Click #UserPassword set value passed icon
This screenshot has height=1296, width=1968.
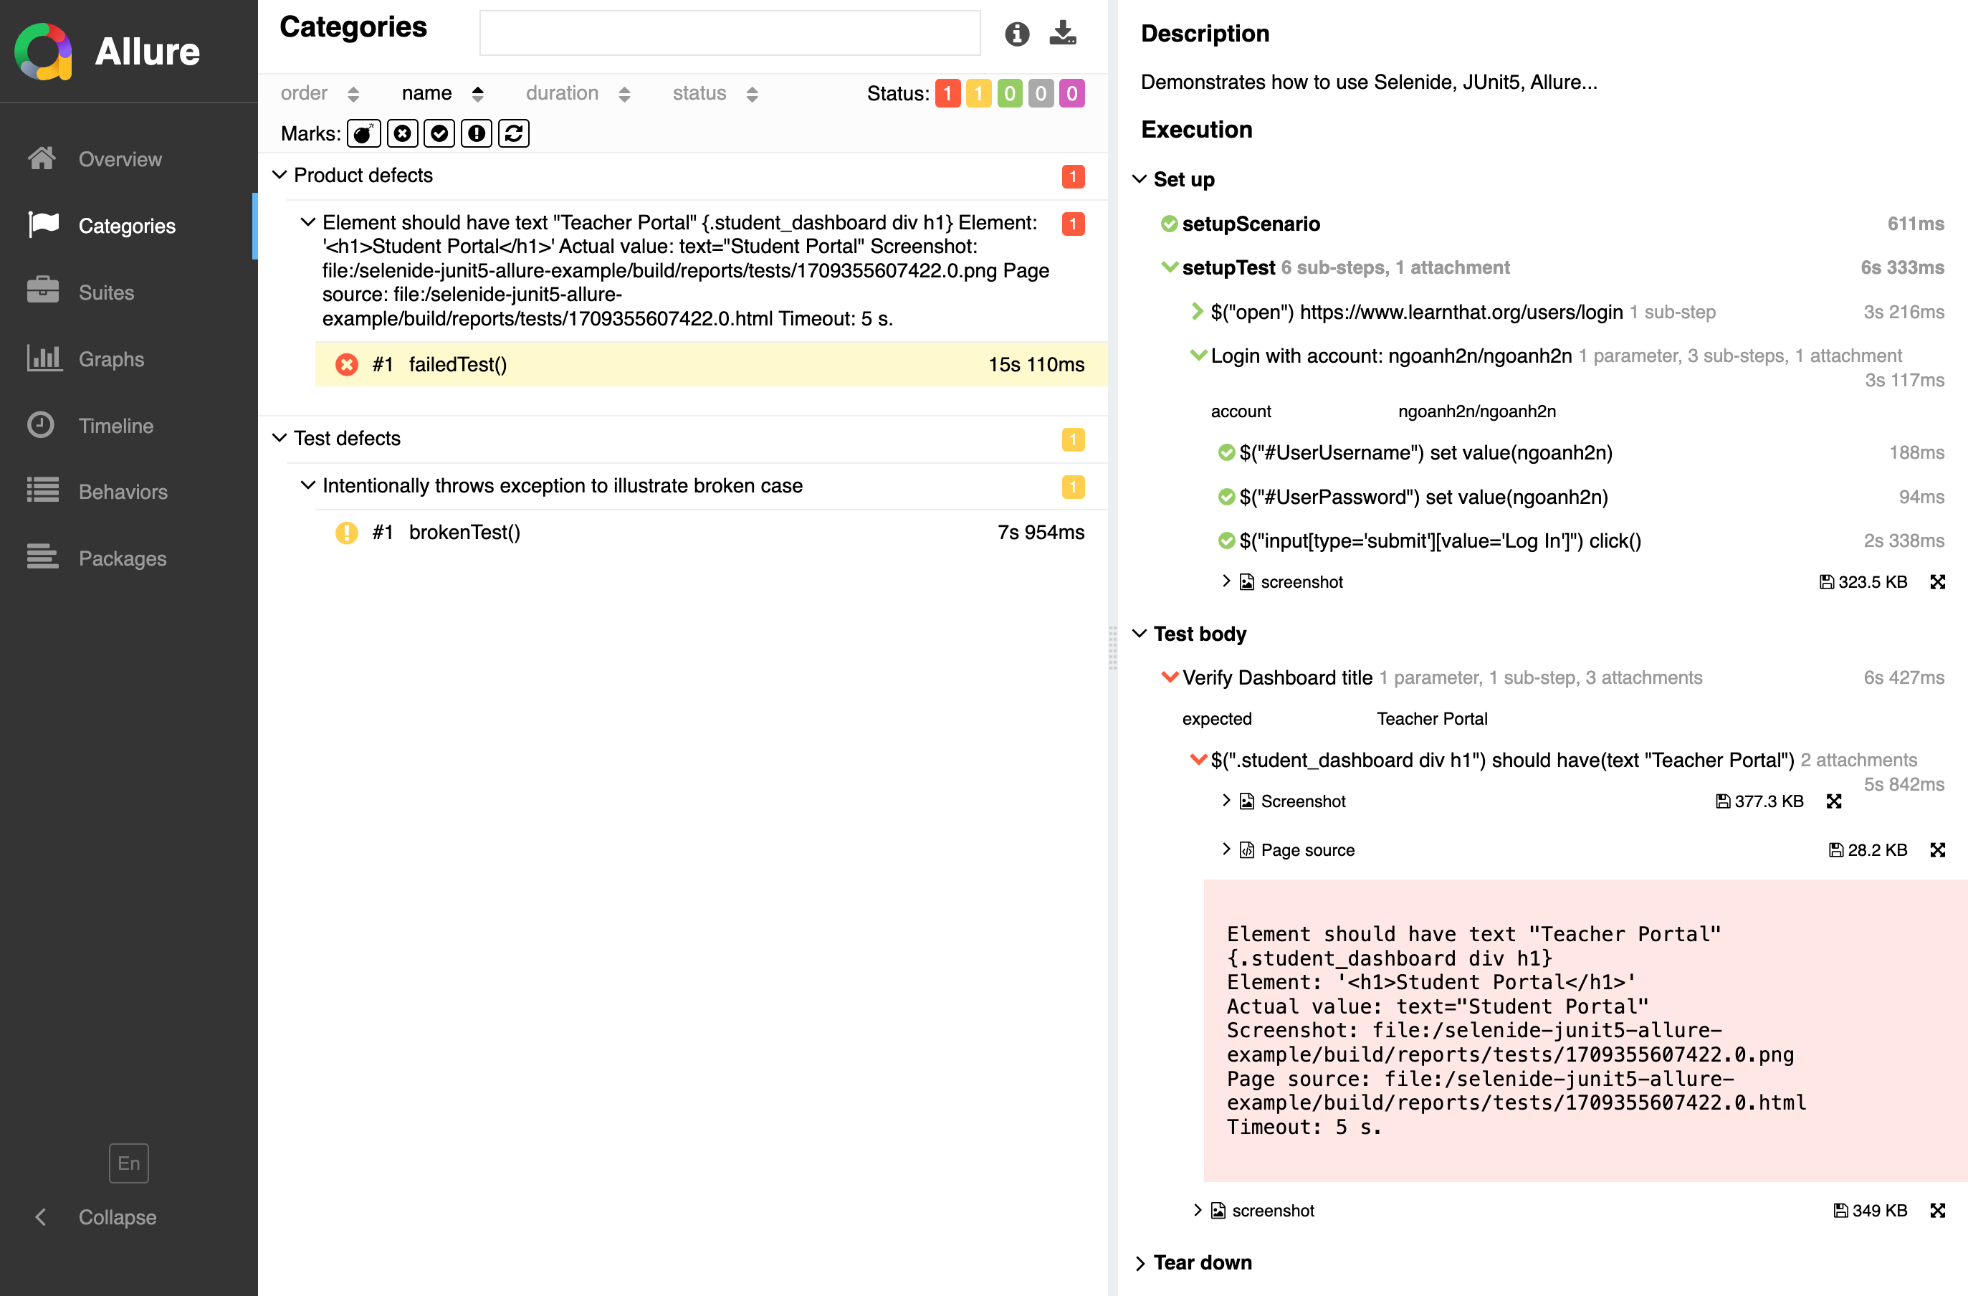[x=1226, y=496]
